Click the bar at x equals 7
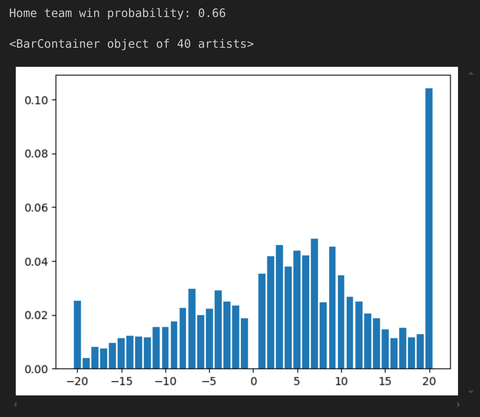The width and height of the screenshot is (480, 417). 314,303
